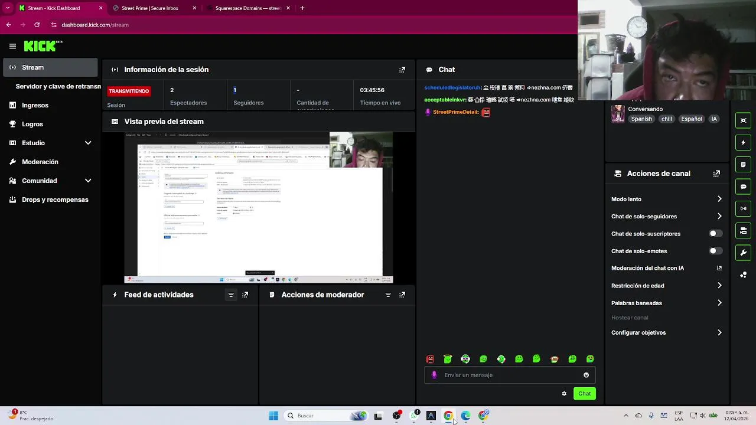Click the broadcast signal icon in the right rail
Image resolution: width=756 pixels, height=425 pixels.
pos(743,208)
